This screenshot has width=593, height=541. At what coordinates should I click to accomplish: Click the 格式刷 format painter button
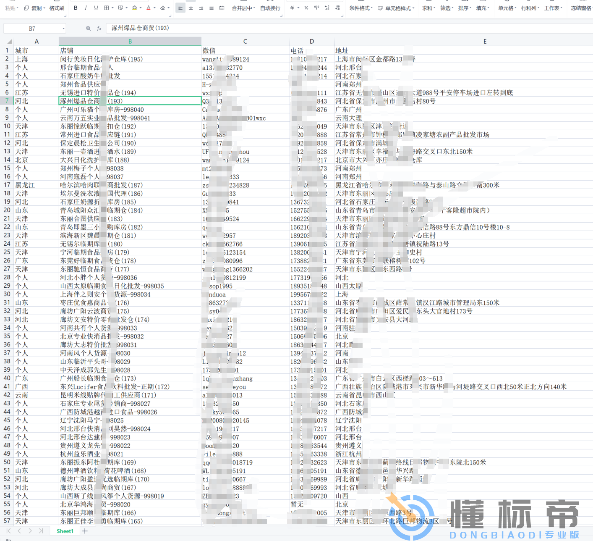(x=57, y=8)
